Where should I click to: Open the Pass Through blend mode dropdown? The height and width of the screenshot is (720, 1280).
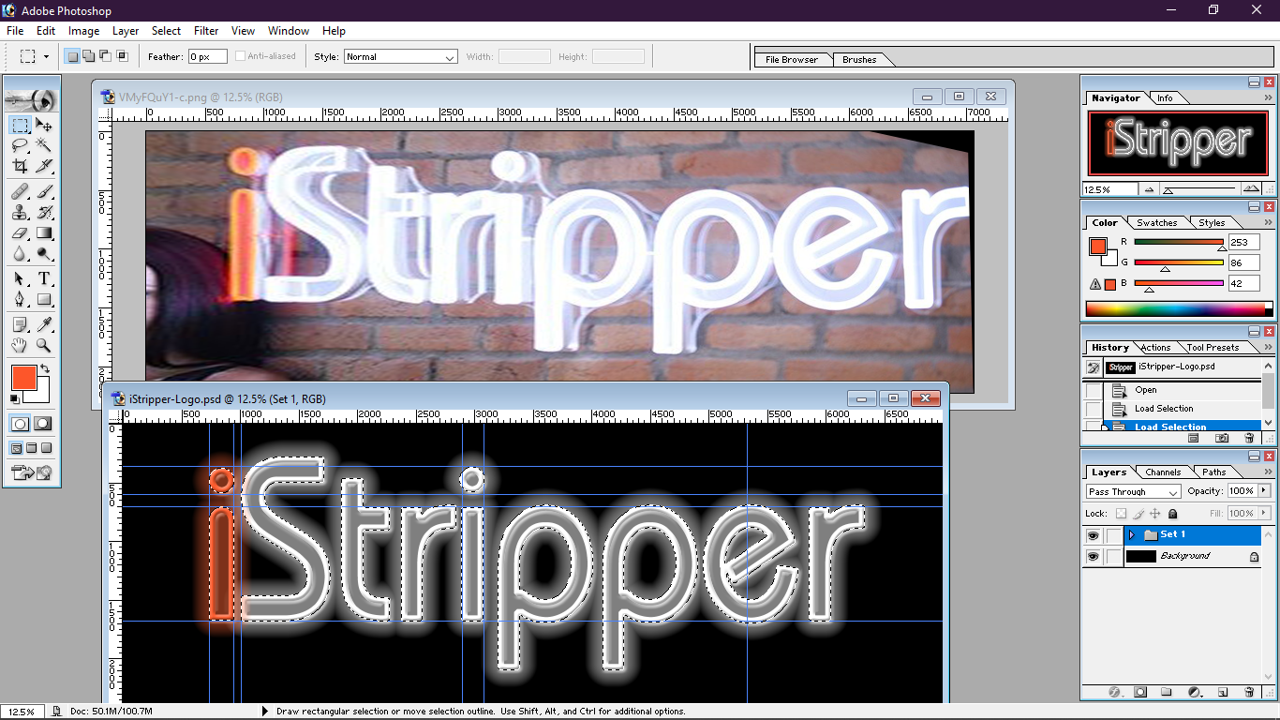[x=1133, y=492]
